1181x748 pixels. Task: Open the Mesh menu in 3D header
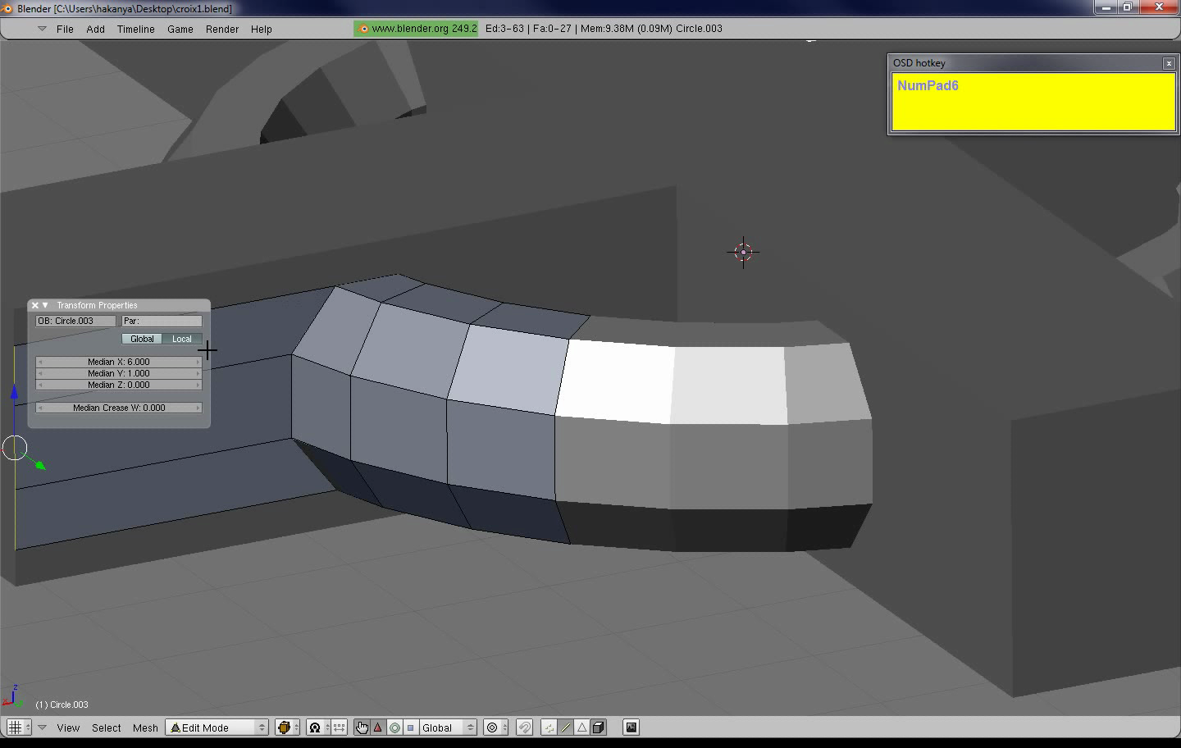pyautogui.click(x=145, y=727)
